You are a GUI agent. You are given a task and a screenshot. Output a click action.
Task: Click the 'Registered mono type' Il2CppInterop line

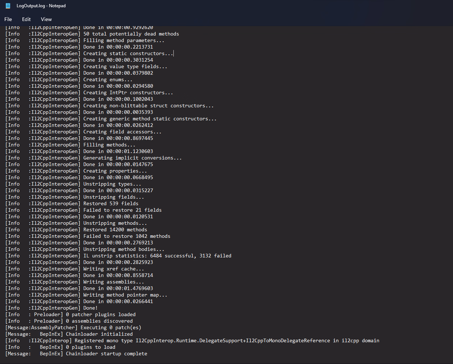click(x=192, y=340)
